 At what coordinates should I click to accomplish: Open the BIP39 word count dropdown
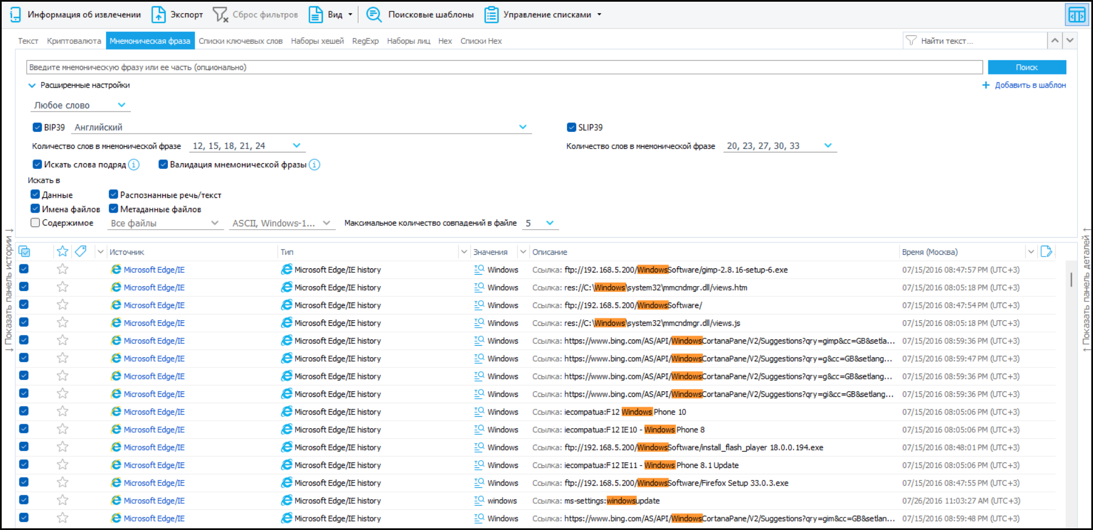click(297, 146)
